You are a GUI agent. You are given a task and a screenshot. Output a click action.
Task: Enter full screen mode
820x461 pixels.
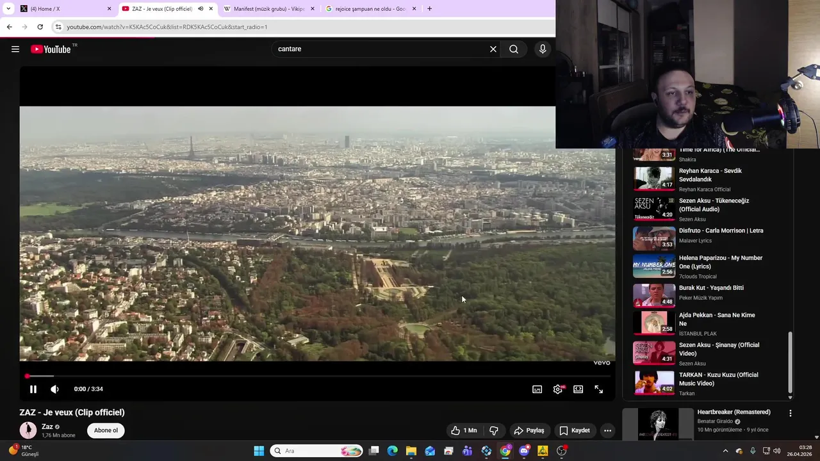pos(599,389)
